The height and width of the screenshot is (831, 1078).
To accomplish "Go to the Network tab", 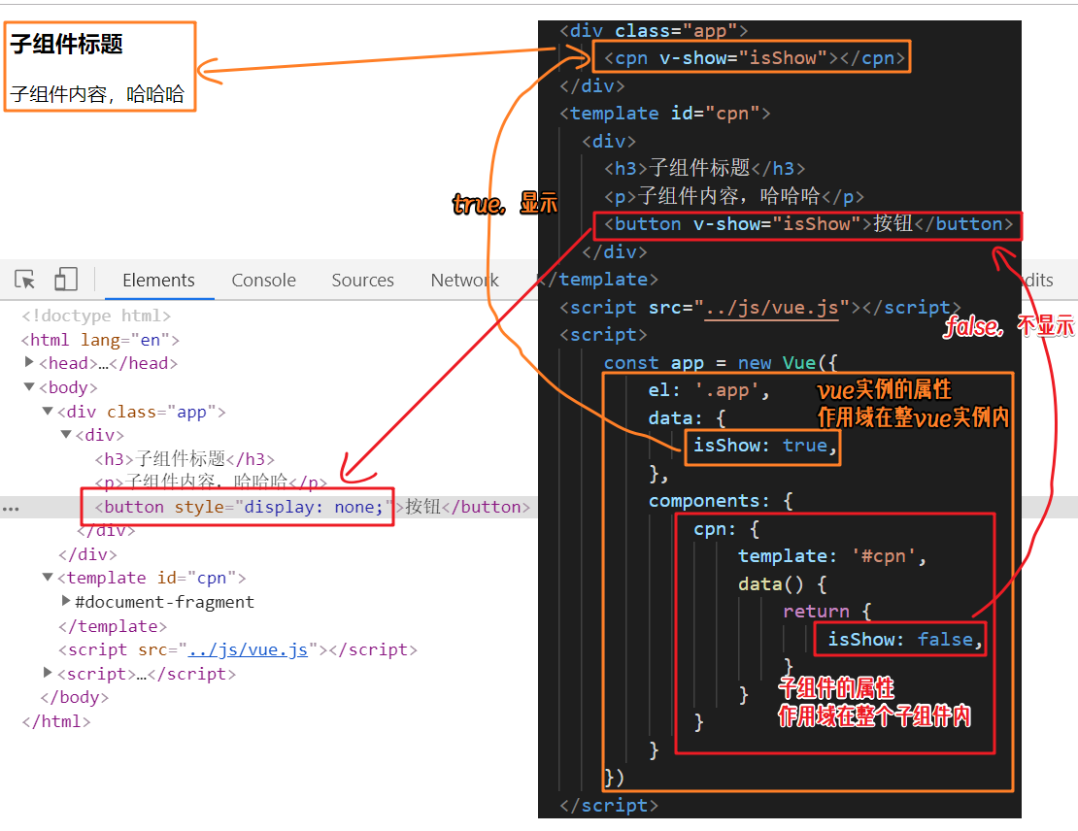I will (x=465, y=281).
